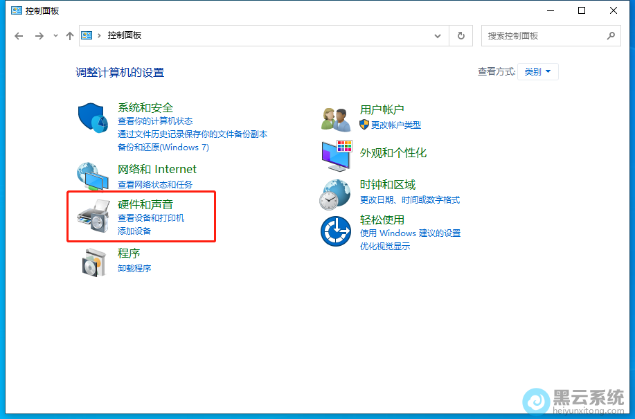Click the back navigation arrow
Image resolution: width=635 pixels, height=419 pixels.
coord(19,35)
